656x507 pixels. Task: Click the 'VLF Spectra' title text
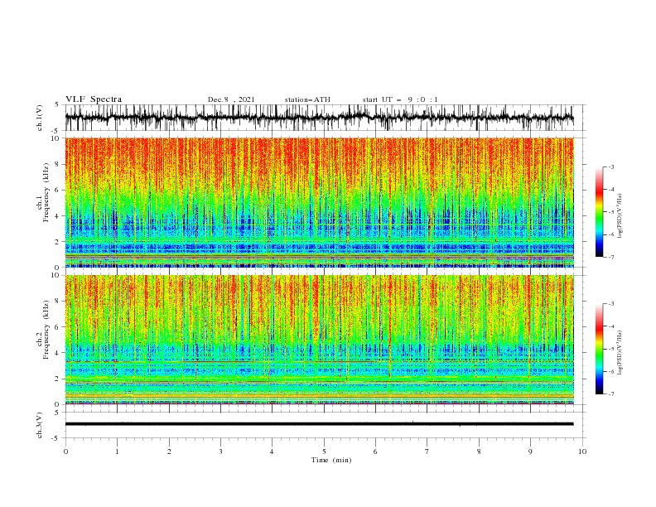point(94,99)
